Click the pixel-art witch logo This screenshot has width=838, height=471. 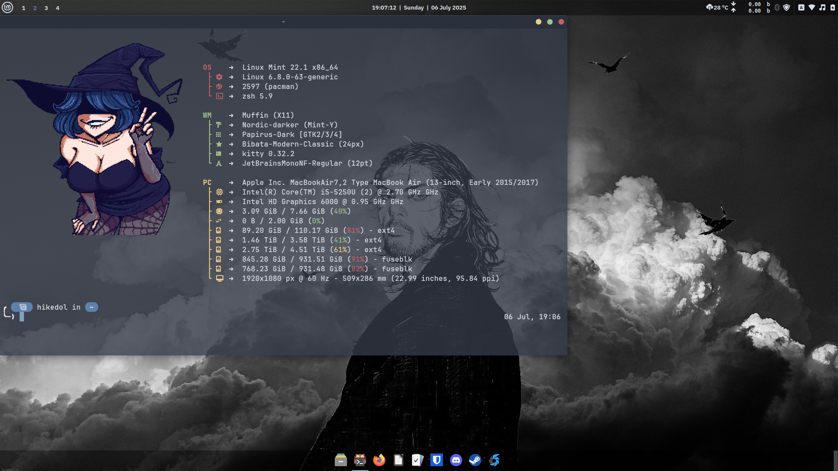click(95, 139)
